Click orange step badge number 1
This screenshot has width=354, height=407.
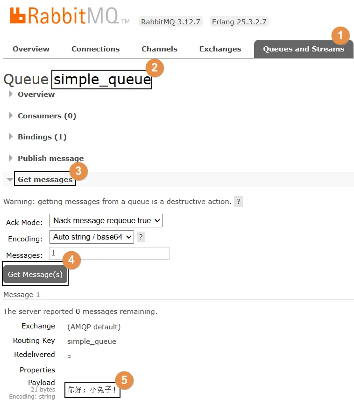click(x=340, y=35)
